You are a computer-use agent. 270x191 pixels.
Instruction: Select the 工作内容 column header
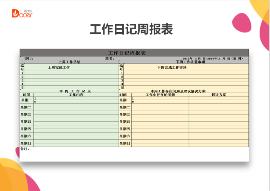click(x=76, y=95)
